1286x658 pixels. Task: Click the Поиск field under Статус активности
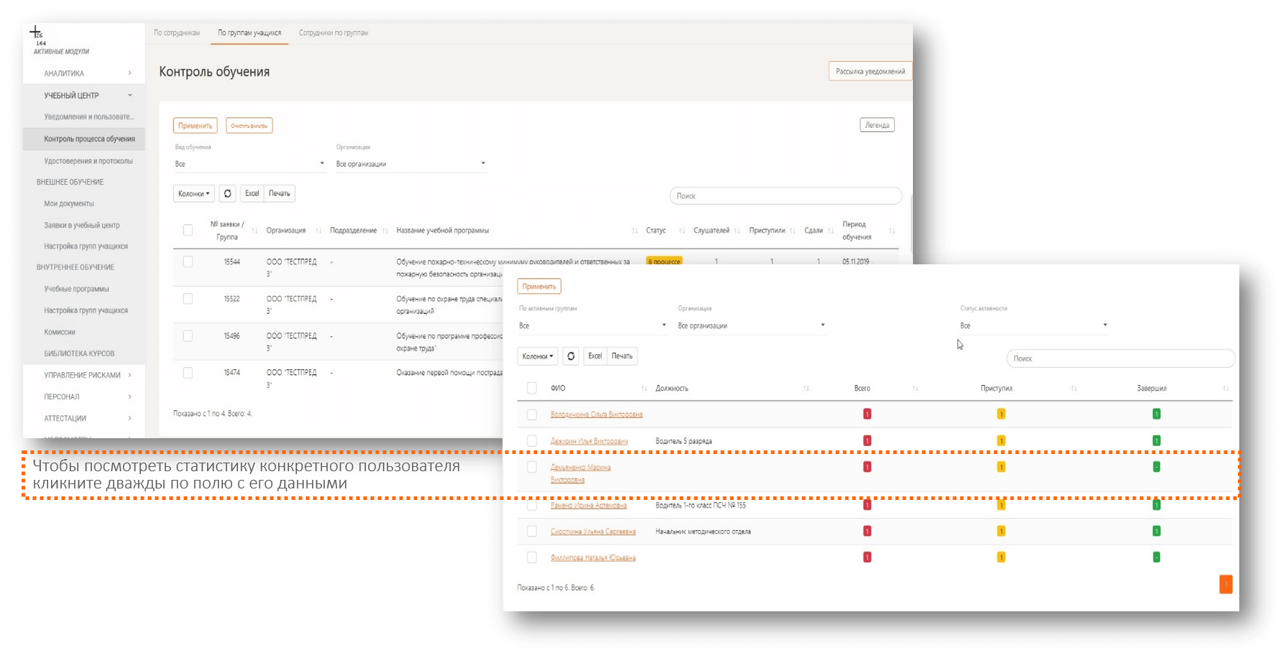(x=1120, y=358)
